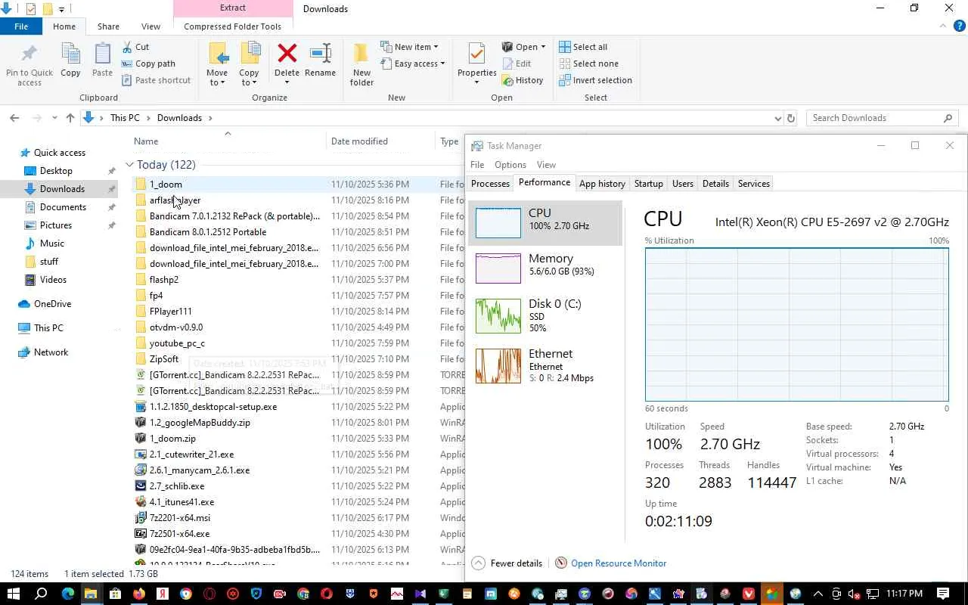This screenshot has width=968, height=605.
Task: Open Firefox from the taskbar
Action: click(x=138, y=594)
